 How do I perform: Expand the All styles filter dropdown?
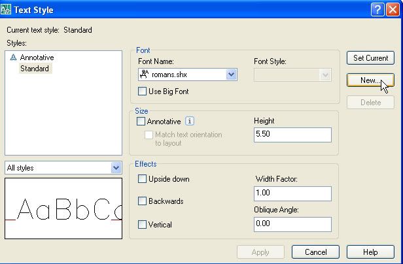116,168
